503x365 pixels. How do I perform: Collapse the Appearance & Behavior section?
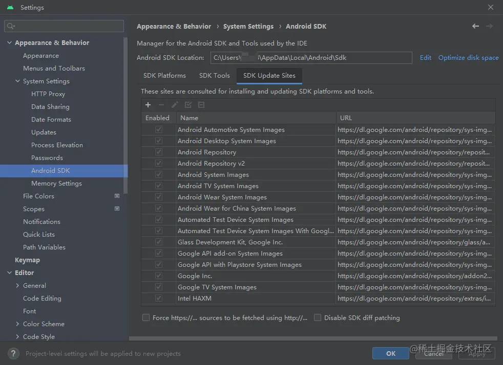9,43
